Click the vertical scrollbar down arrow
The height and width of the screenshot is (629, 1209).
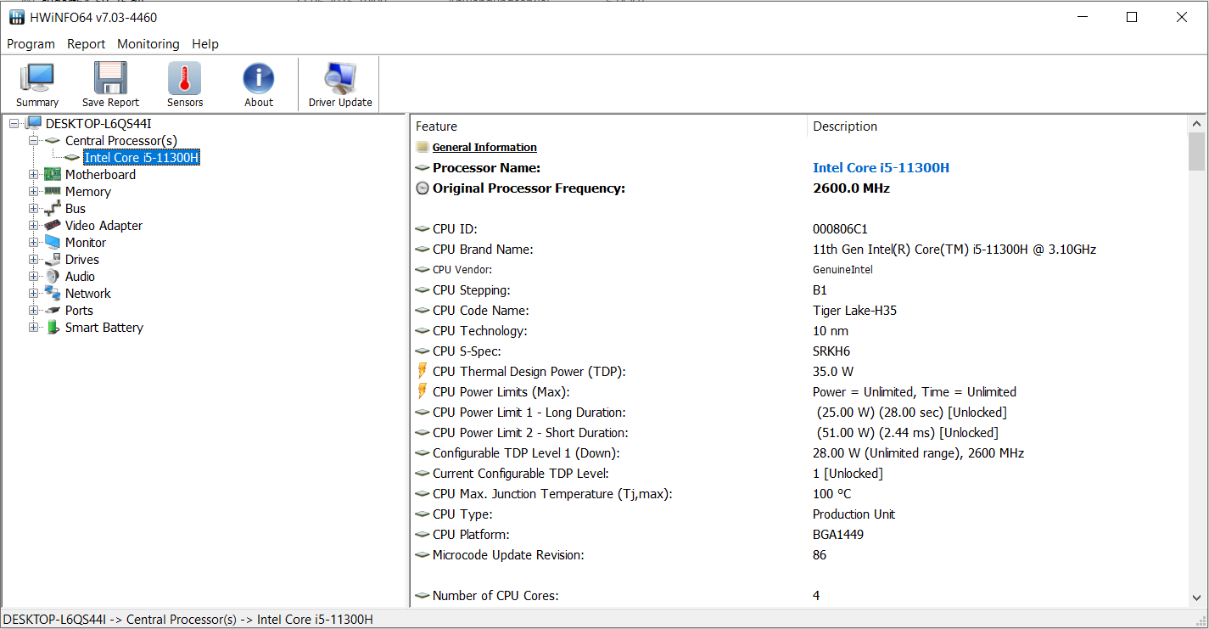[x=1196, y=598]
